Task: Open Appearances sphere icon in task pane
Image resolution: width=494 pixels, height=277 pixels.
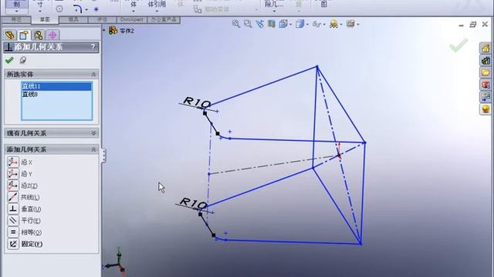Action: (x=486, y=109)
